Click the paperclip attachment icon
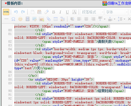The image size is (131, 106). tap(49, 19)
